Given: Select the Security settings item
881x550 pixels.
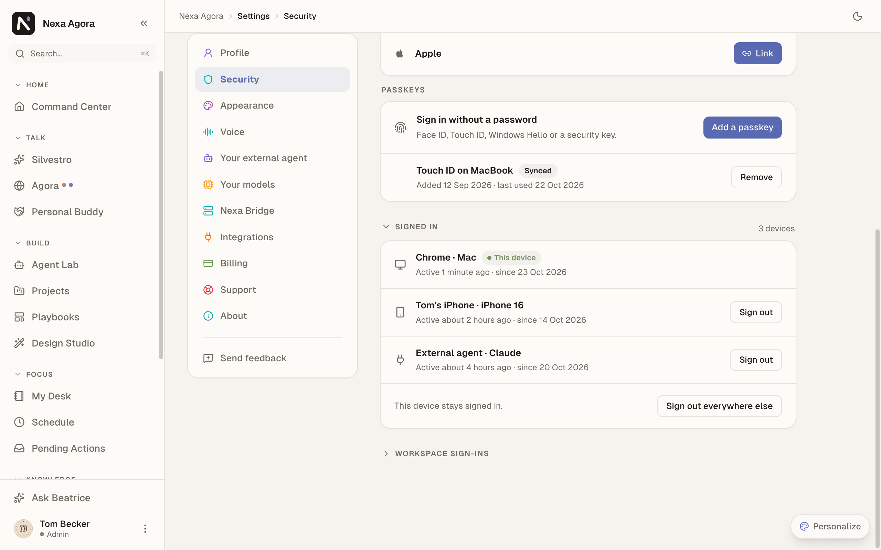Looking at the screenshot, I should click(x=272, y=79).
